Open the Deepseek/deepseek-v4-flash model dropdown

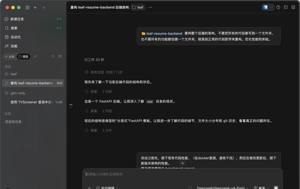point(222,188)
